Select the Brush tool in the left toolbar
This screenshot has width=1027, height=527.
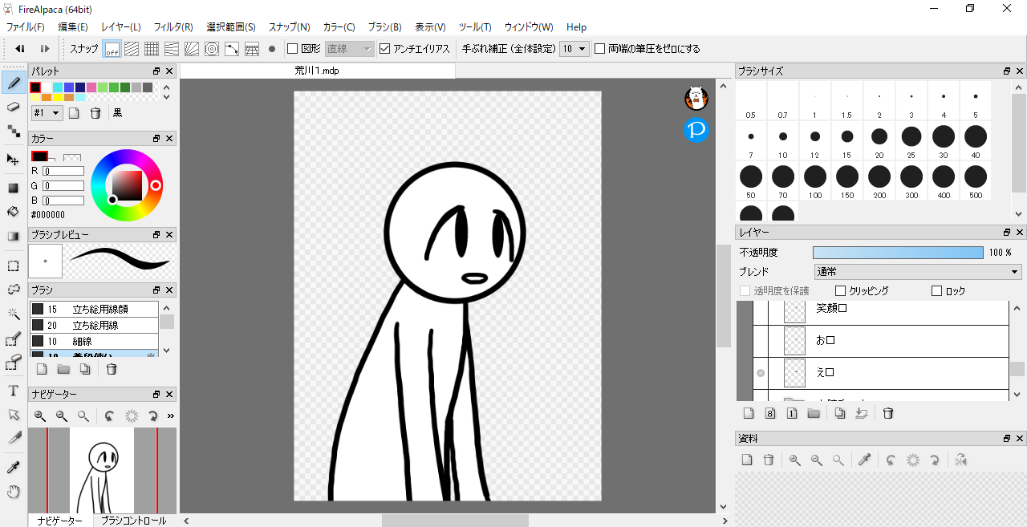click(x=14, y=82)
